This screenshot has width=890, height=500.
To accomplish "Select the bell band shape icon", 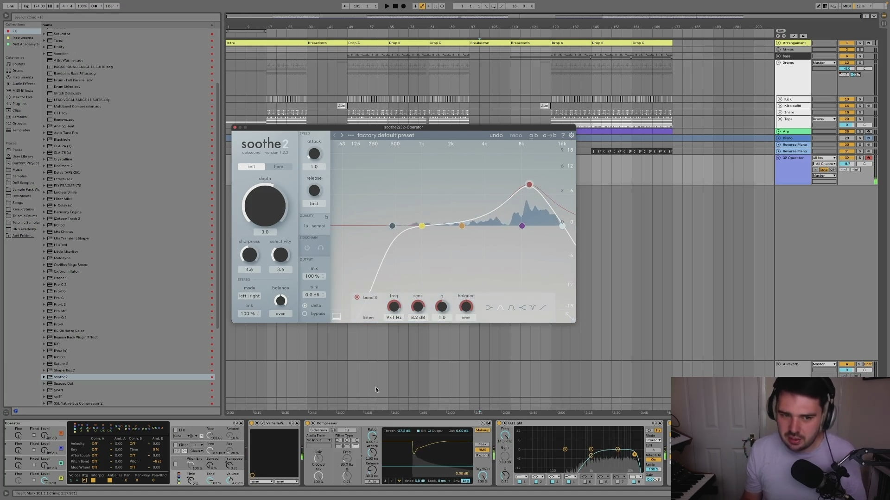I will 501,307.
